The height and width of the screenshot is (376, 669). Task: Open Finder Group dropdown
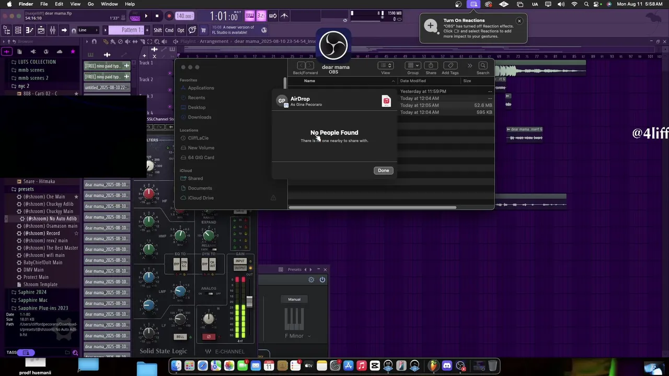(x=413, y=65)
